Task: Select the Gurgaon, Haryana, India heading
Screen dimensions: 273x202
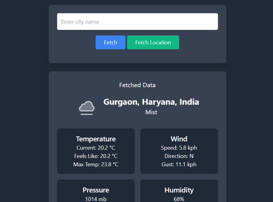Action: coord(151,102)
